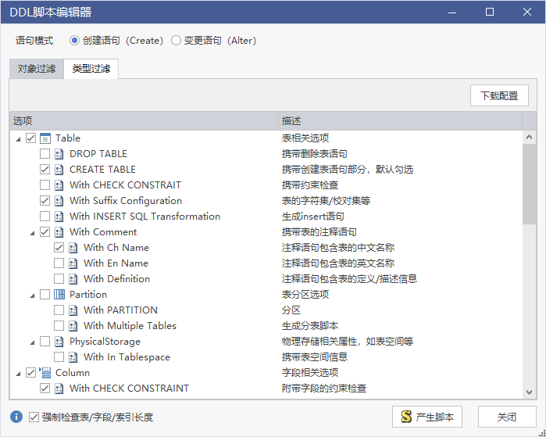Screen dimensions: 546x437
Task: Click the scrollbar up arrow
Action: coord(530,138)
